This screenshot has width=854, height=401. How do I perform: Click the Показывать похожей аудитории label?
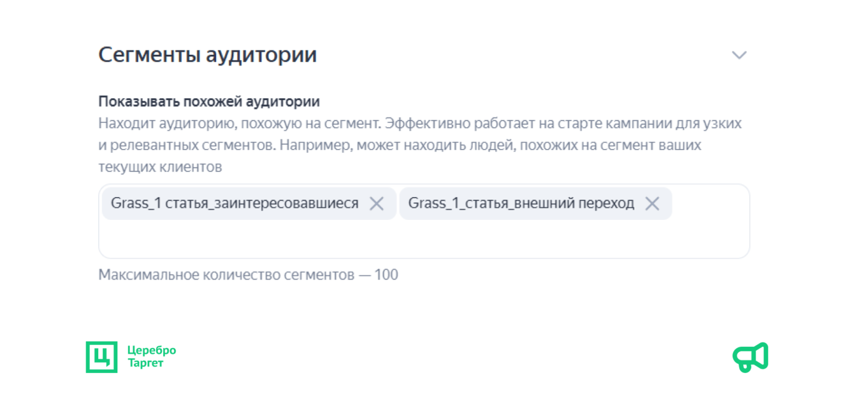coord(209,101)
